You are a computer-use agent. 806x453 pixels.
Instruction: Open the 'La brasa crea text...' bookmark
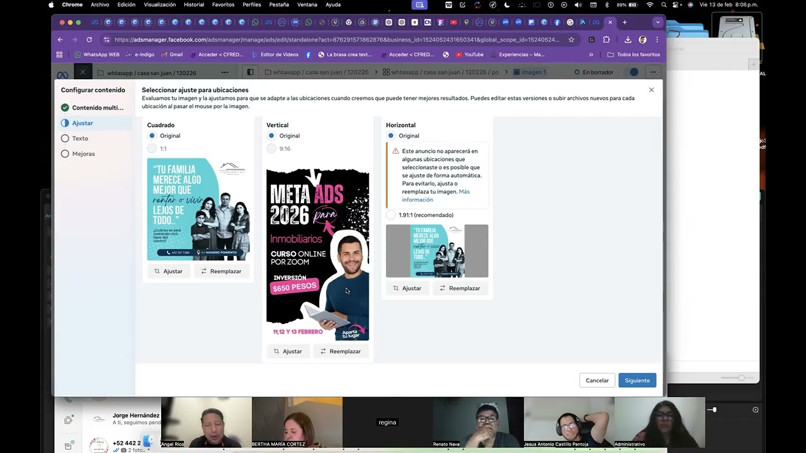coord(345,55)
